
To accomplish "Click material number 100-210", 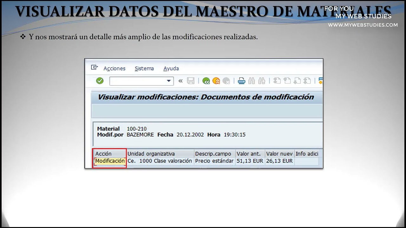I will [x=137, y=129].
